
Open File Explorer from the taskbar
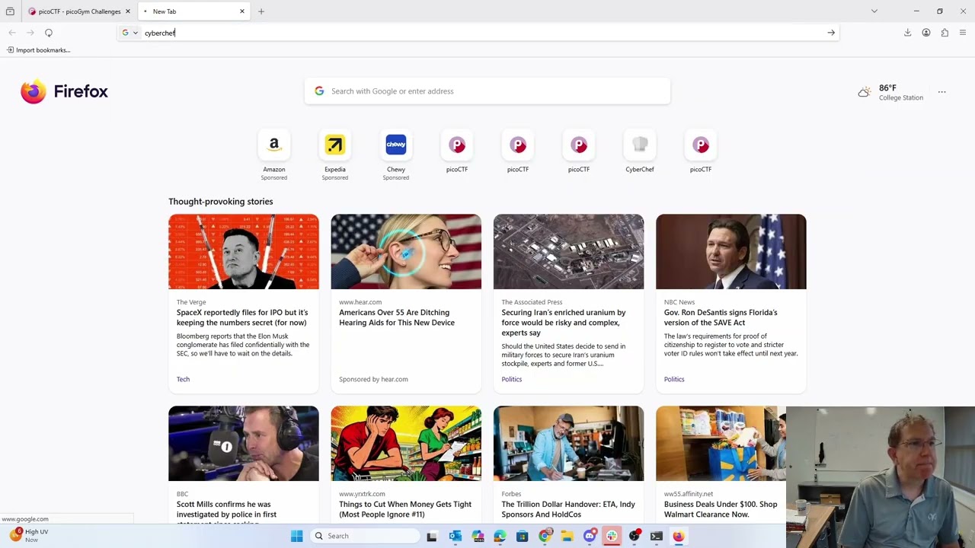pyautogui.click(x=567, y=536)
